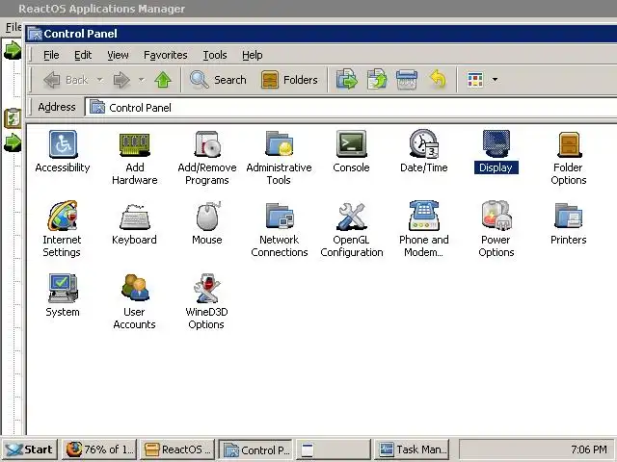This screenshot has height=462, width=617.
Task: Click the Forward arrow button
Action: tap(121, 80)
